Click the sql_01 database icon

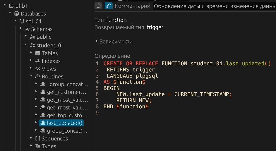coord(22,21)
